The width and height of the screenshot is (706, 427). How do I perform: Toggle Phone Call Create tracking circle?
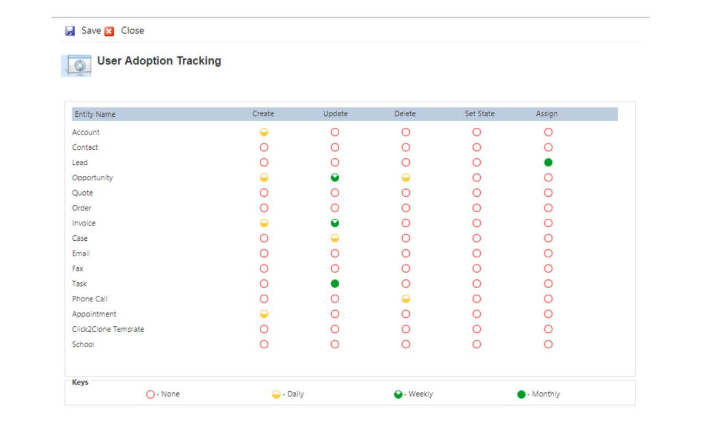pos(264,299)
